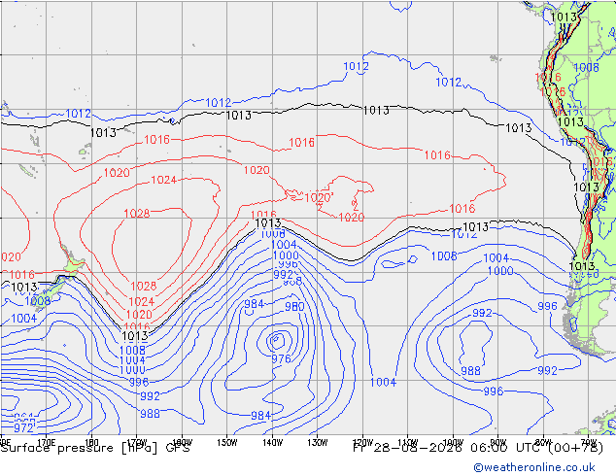Select the 1020' label with apostrophe
Image resolution: width=616 pixels, height=476 pixels.
pyautogui.click(x=319, y=197)
